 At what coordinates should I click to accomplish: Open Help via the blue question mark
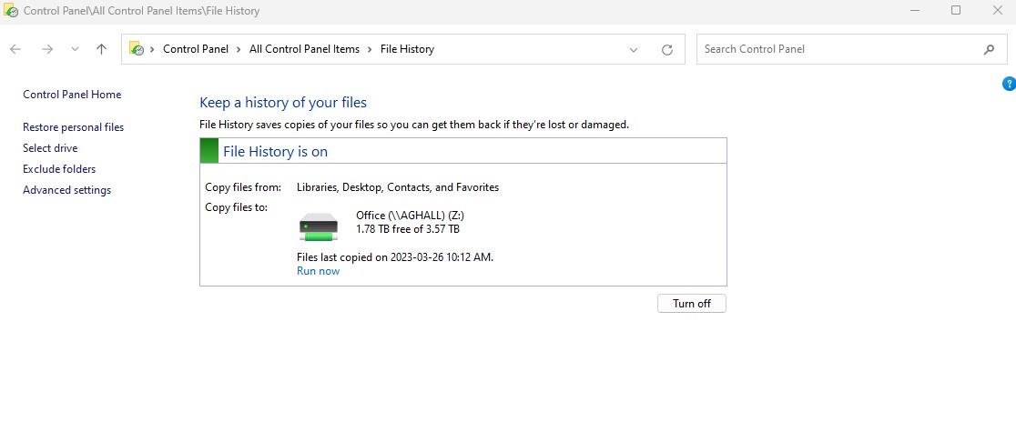pyautogui.click(x=1009, y=84)
